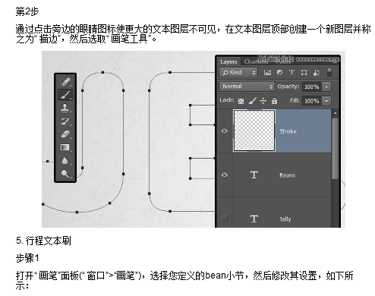Select the Gradient tool
The image size is (375, 296).
[65, 147]
